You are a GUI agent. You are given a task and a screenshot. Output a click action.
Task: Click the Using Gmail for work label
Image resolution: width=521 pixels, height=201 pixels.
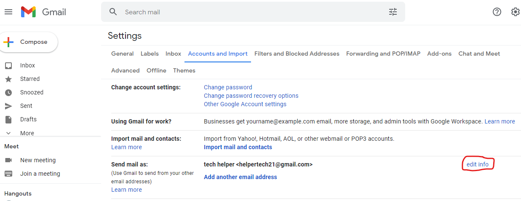[x=141, y=121]
